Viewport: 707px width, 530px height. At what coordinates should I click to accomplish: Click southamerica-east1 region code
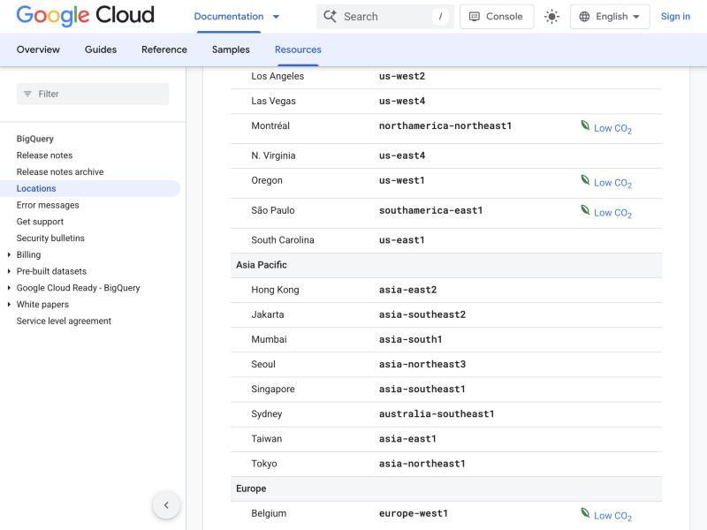pyautogui.click(x=430, y=210)
